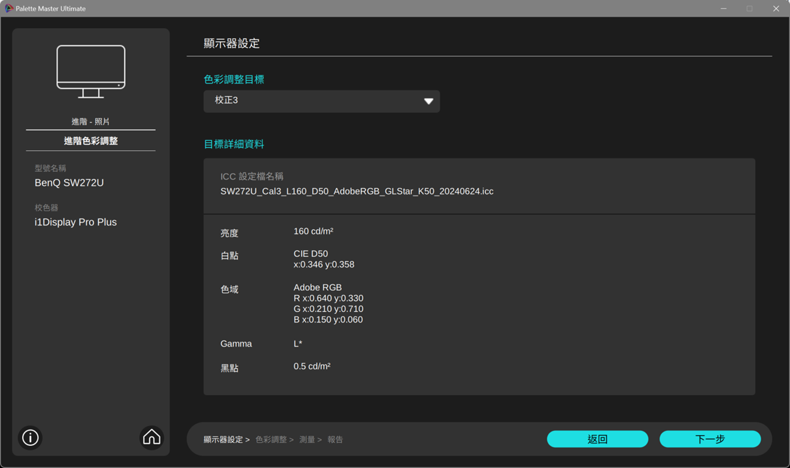Select 顯示器設定 breadcrumb step
This screenshot has width=790, height=468.
click(x=223, y=440)
